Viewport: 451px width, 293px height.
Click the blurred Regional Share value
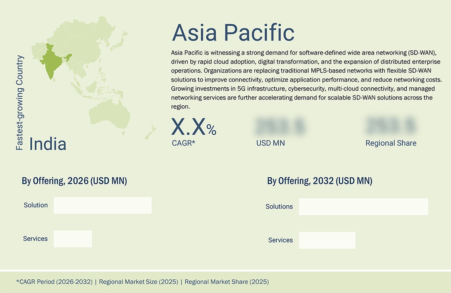391,126
